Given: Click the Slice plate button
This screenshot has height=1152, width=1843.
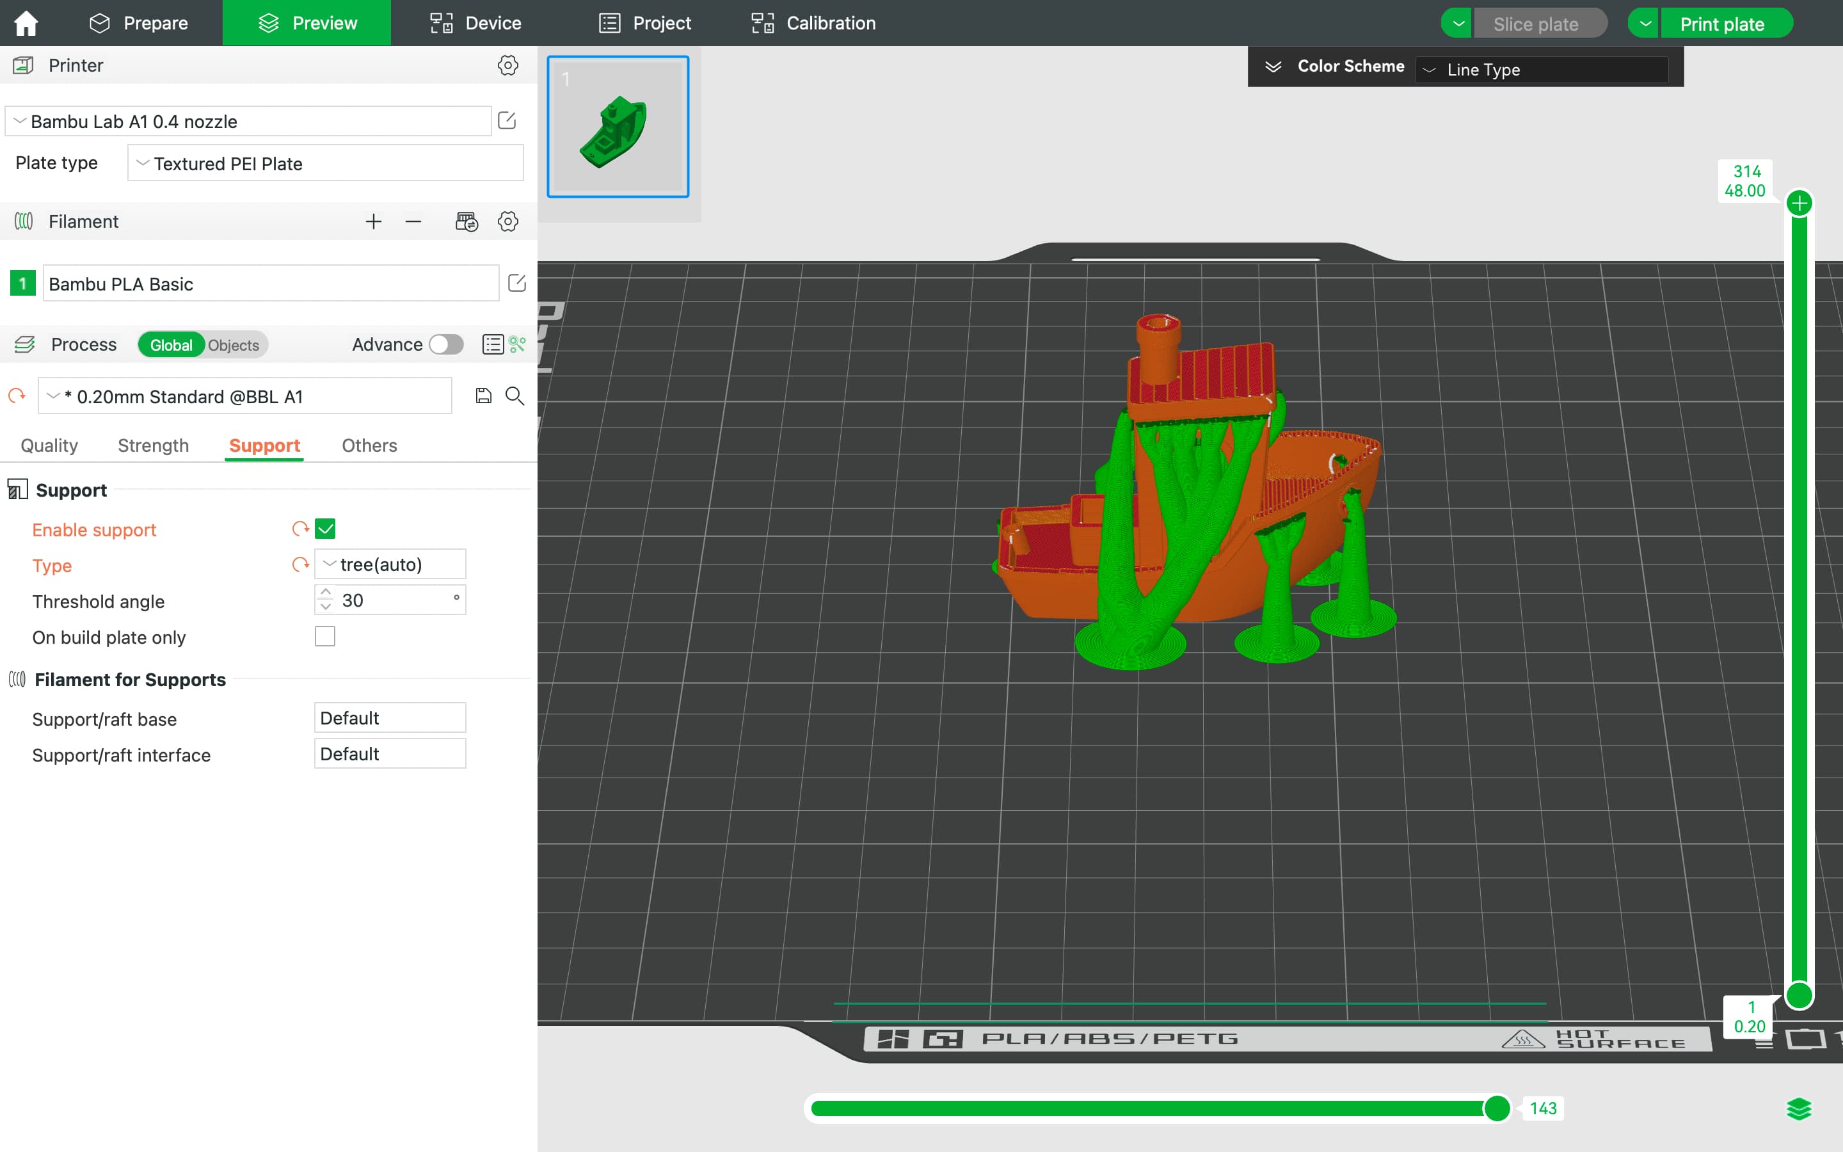Looking at the screenshot, I should pyautogui.click(x=1540, y=24).
